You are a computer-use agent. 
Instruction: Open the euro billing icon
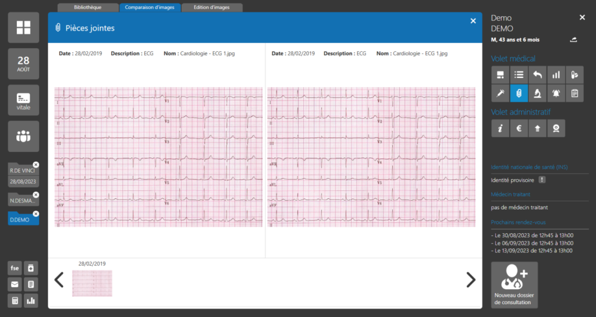click(x=519, y=128)
